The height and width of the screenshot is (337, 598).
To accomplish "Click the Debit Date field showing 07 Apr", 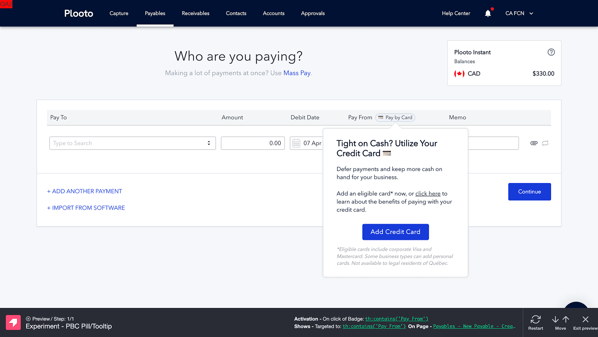I will (306, 143).
